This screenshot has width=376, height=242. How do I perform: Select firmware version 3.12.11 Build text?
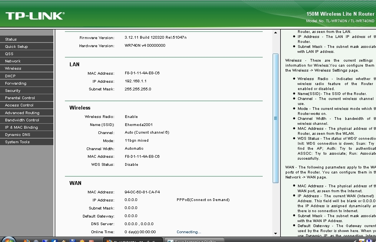(x=156, y=37)
